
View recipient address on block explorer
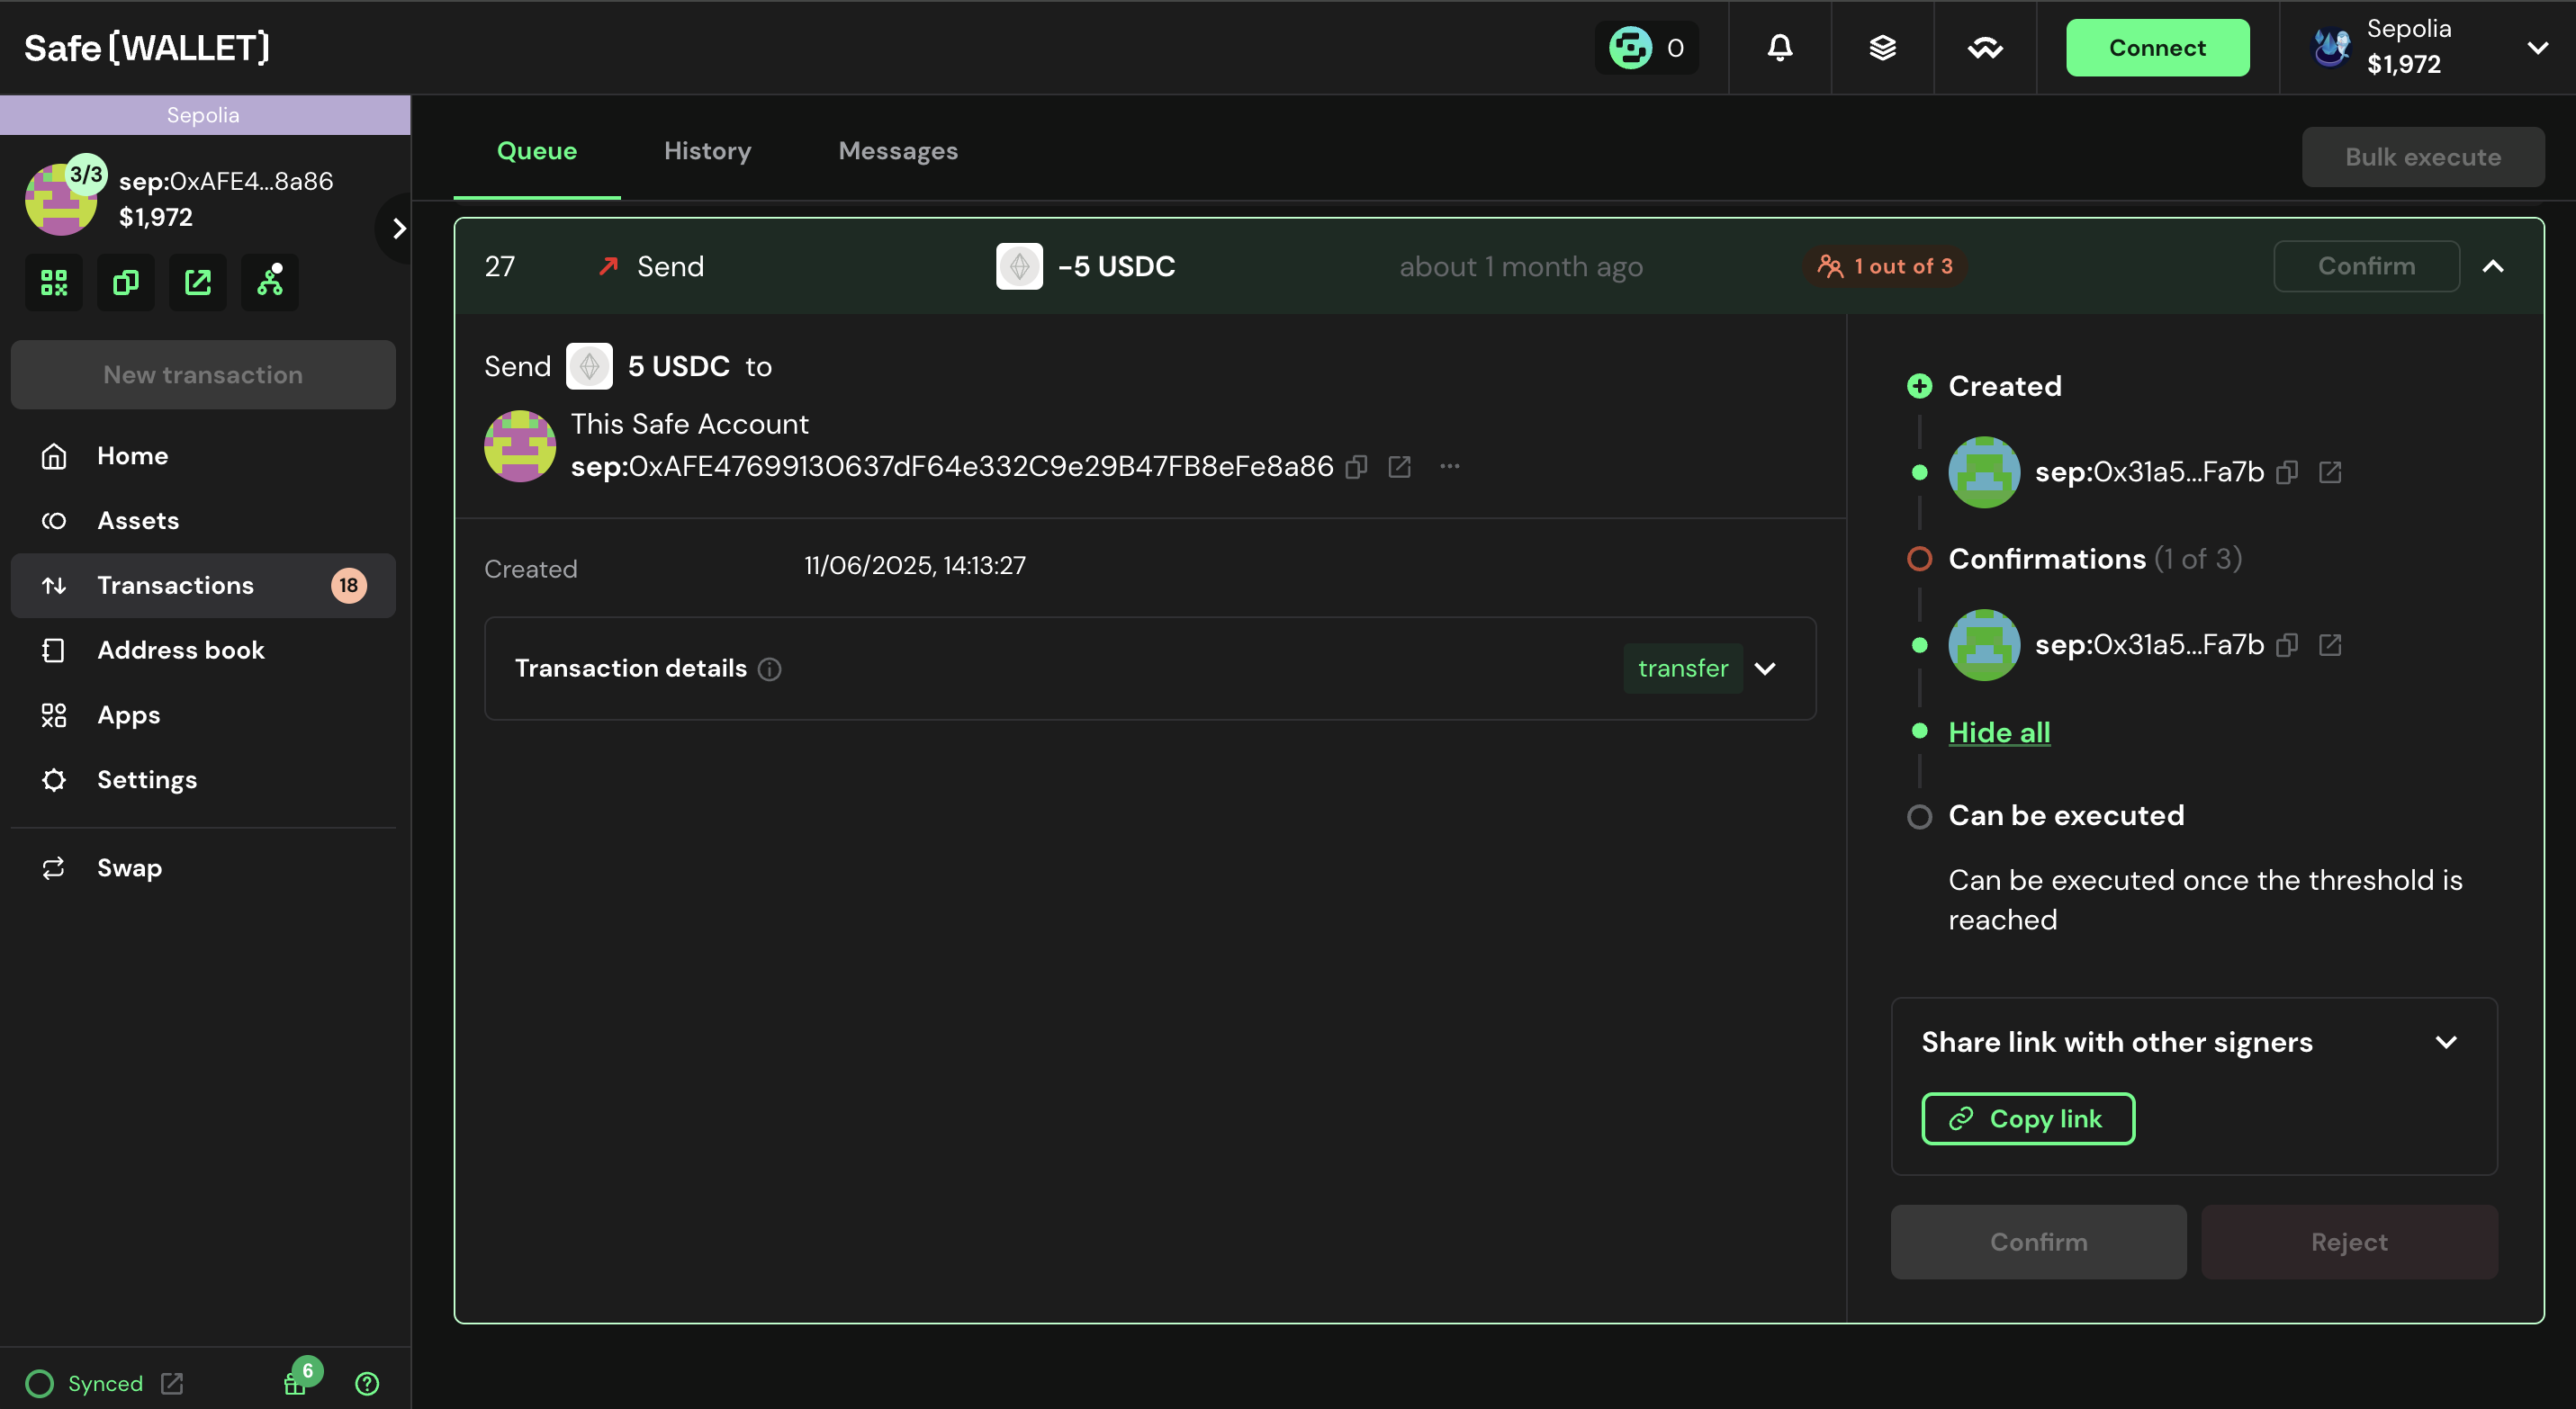[1399, 467]
